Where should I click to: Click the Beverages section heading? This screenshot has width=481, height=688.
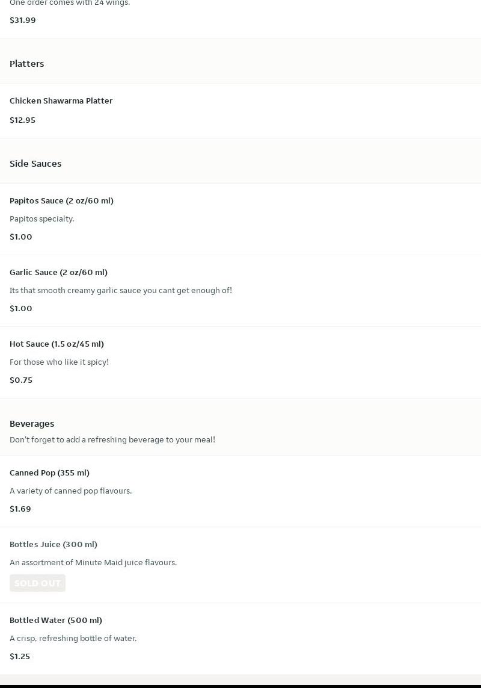coord(32,423)
